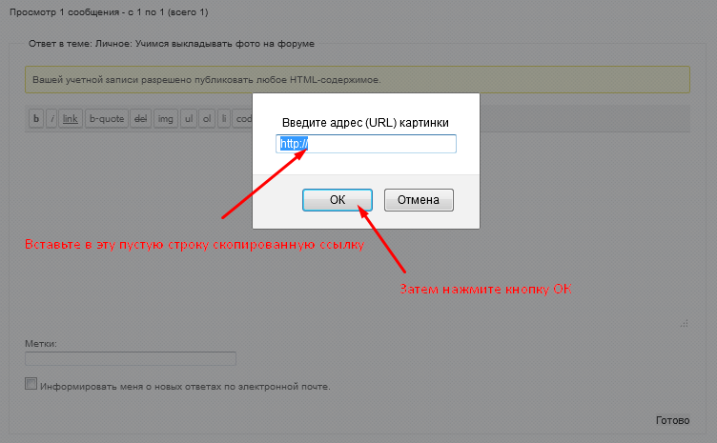Cancel the image URL dialog with Отмена

419,200
